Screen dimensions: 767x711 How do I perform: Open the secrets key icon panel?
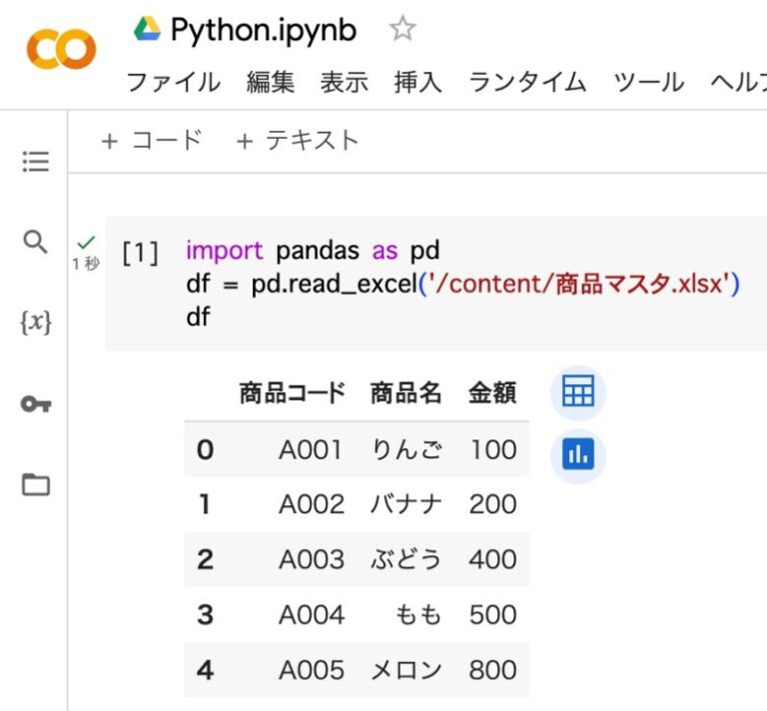[36, 404]
